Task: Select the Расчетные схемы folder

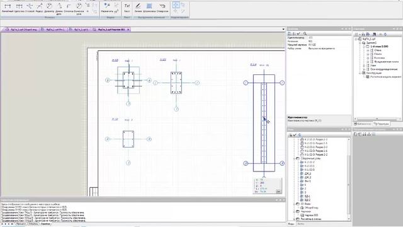Action: tap(310, 219)
